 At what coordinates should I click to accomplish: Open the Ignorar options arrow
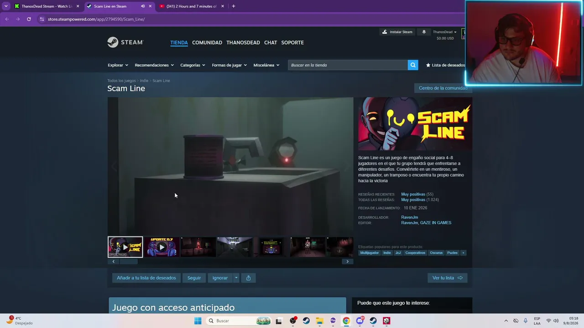236,278
